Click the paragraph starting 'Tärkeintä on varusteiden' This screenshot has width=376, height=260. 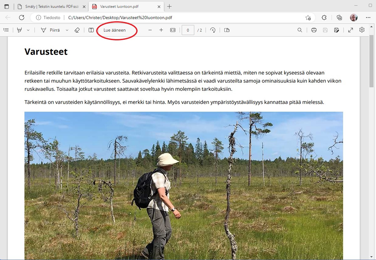coord(174,102)
